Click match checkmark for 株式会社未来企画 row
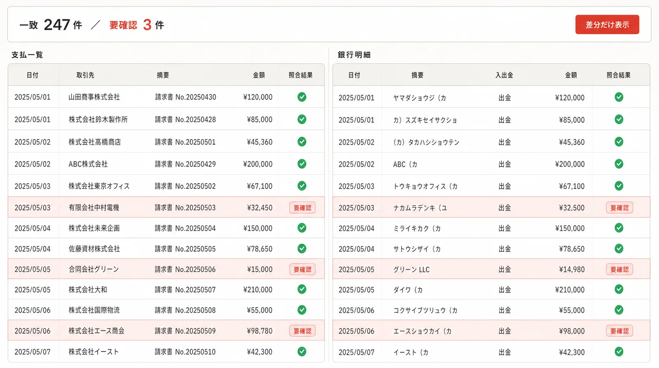The image size is (659, 368). point(302,228)
